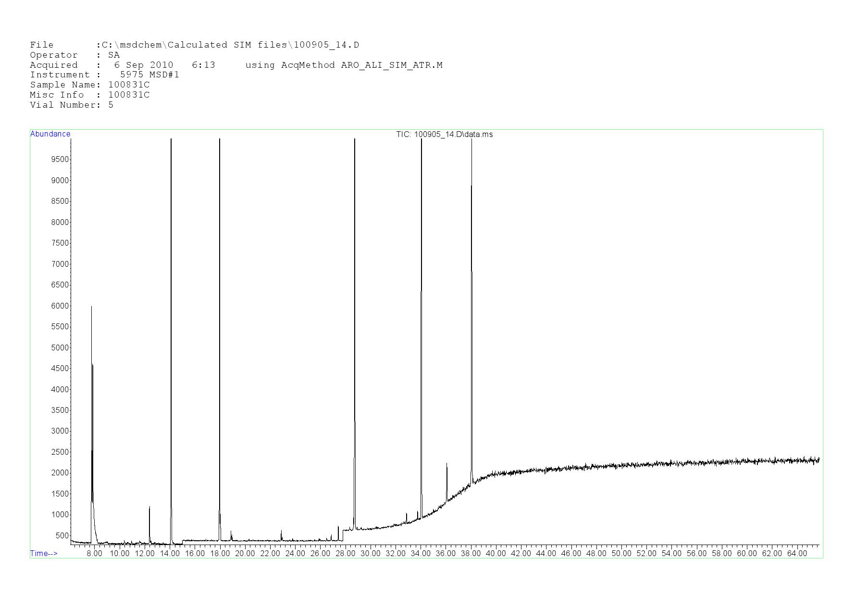Click the 9500 abundance tick label

tap(60, 160)
